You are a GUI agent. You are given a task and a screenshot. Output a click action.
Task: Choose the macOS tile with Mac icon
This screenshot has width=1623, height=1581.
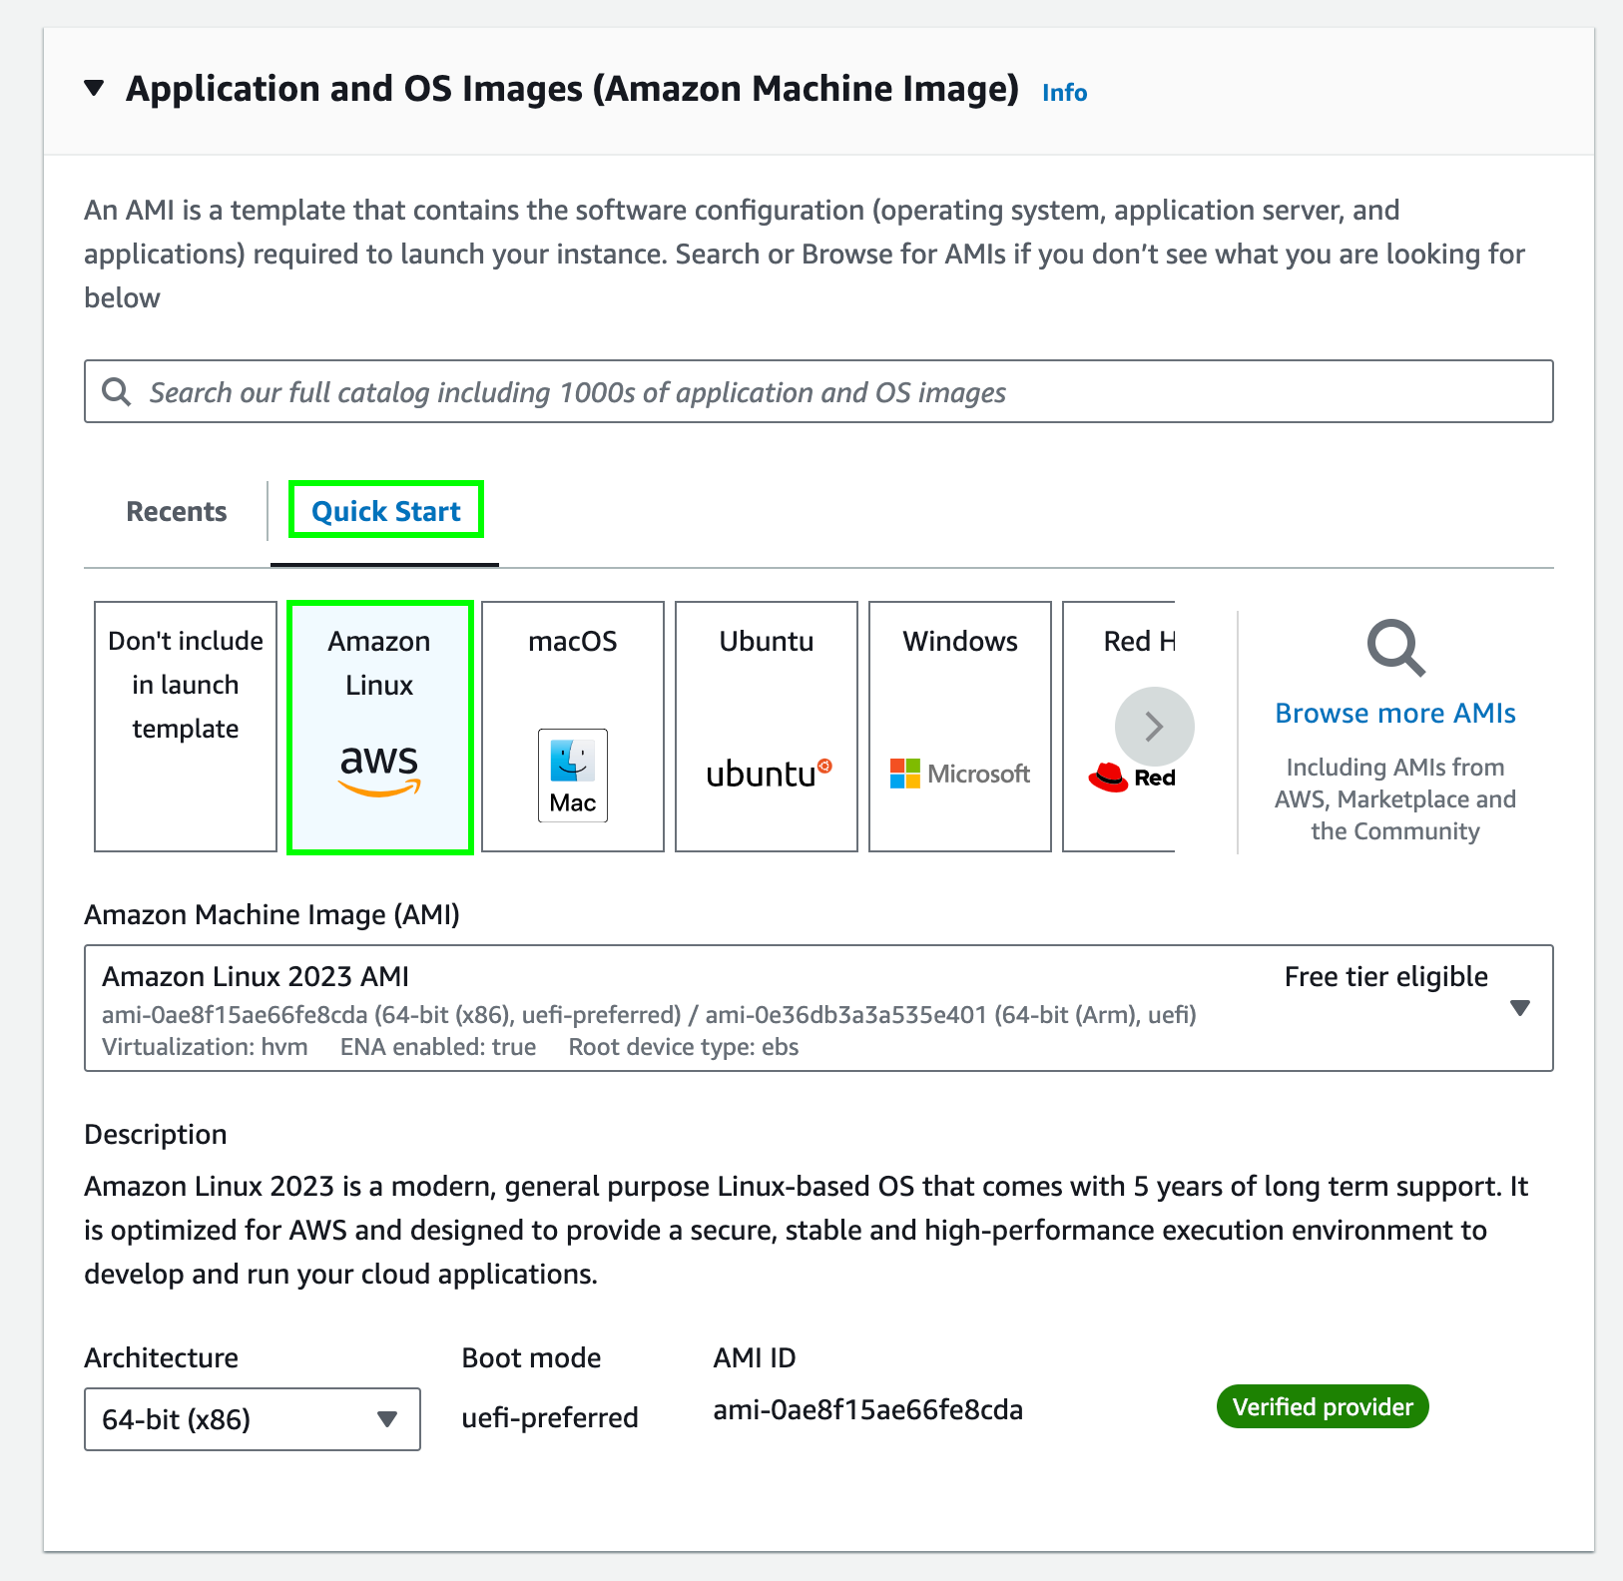click(x=573, y=727)
